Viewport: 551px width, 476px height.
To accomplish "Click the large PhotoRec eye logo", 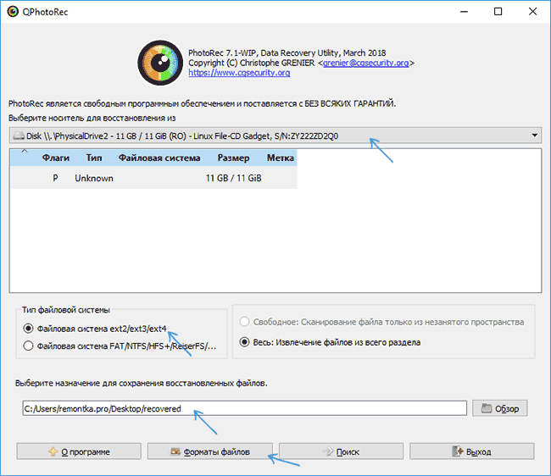I will pyautogui.click(x=160, y=63).
